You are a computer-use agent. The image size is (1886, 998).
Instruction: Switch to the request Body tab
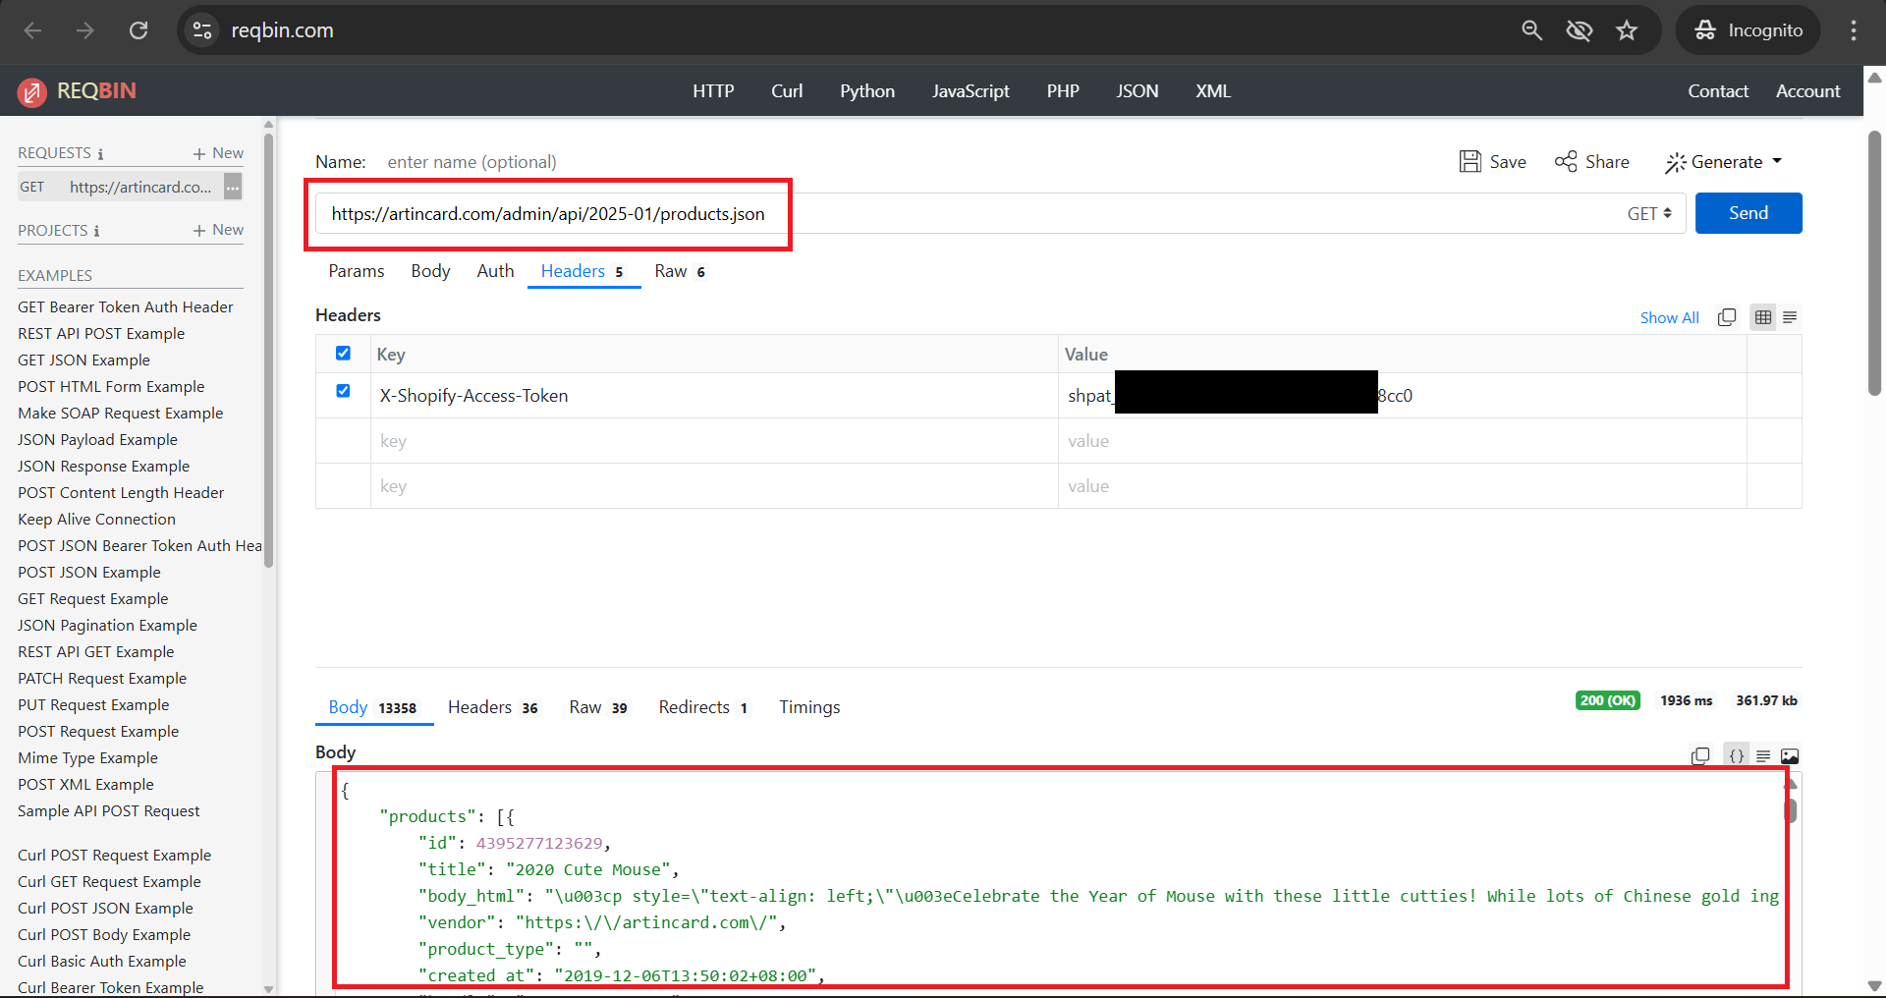[x=430, y=271]
